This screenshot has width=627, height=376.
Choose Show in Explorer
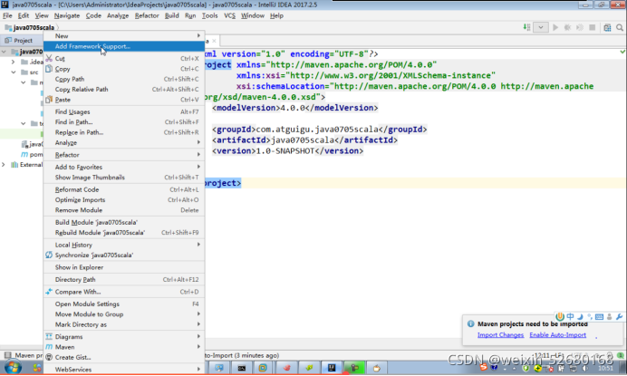coord(124,267)
